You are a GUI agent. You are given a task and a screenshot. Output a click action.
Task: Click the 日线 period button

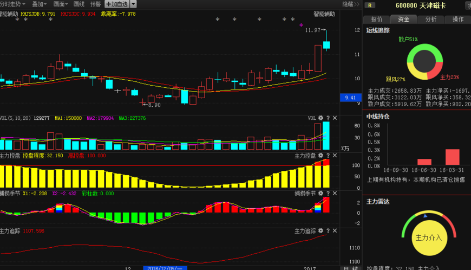351,268
